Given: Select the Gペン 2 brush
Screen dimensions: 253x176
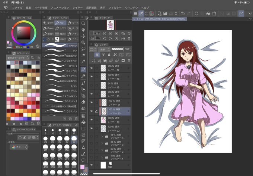Looking at the screenshot, I should [60, 66].
